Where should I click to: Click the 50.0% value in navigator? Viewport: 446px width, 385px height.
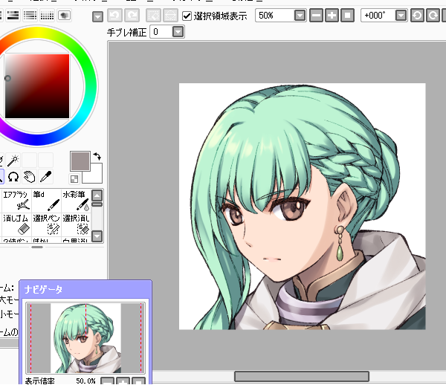pyautogui.click(x=85, y=381)
